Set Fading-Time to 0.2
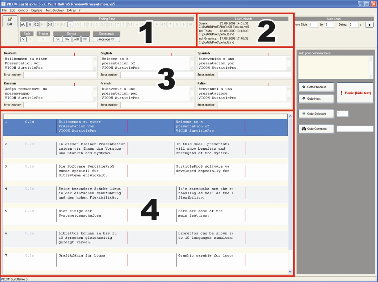Image resolution: width=378 pixels, height=282 pixels. (x=37, y=24)
